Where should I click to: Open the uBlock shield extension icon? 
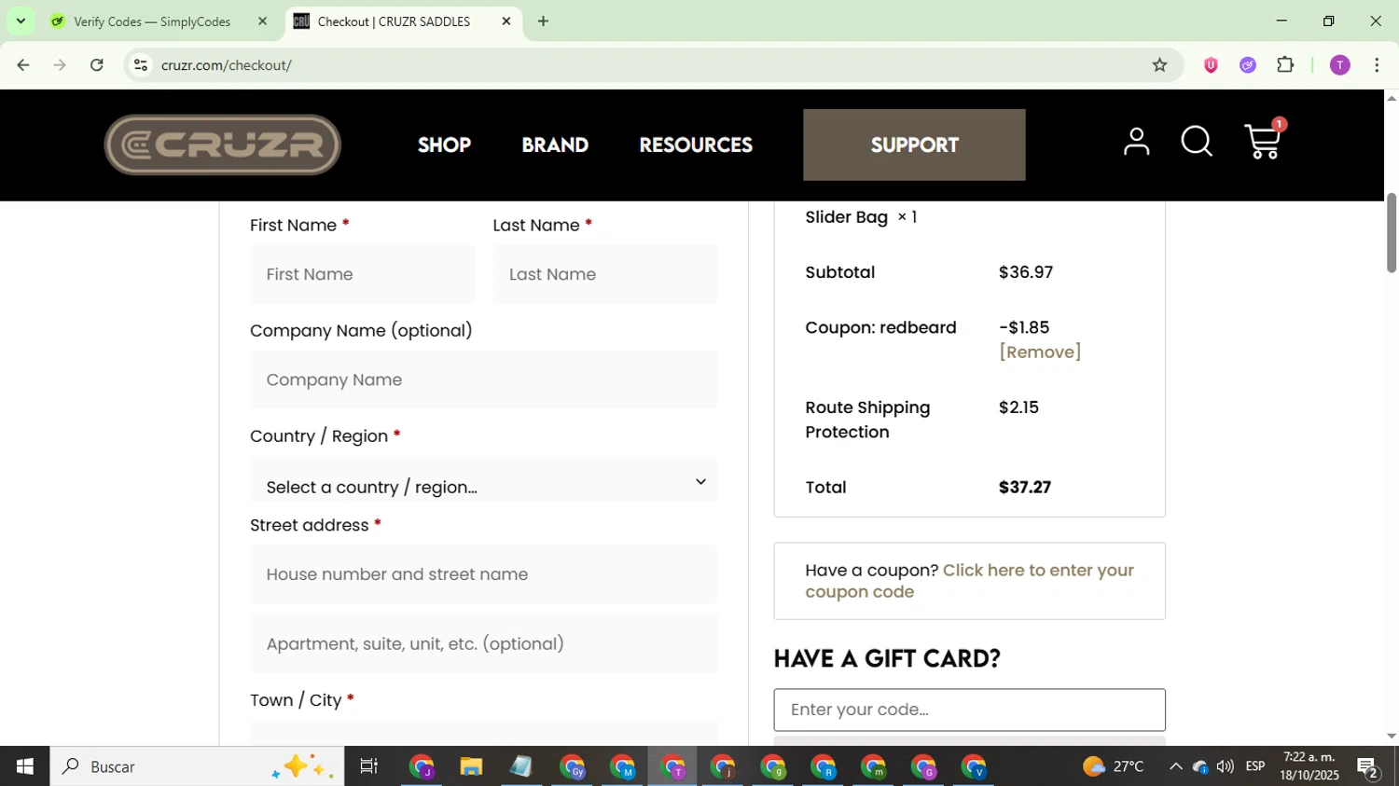pos(1211,65)
